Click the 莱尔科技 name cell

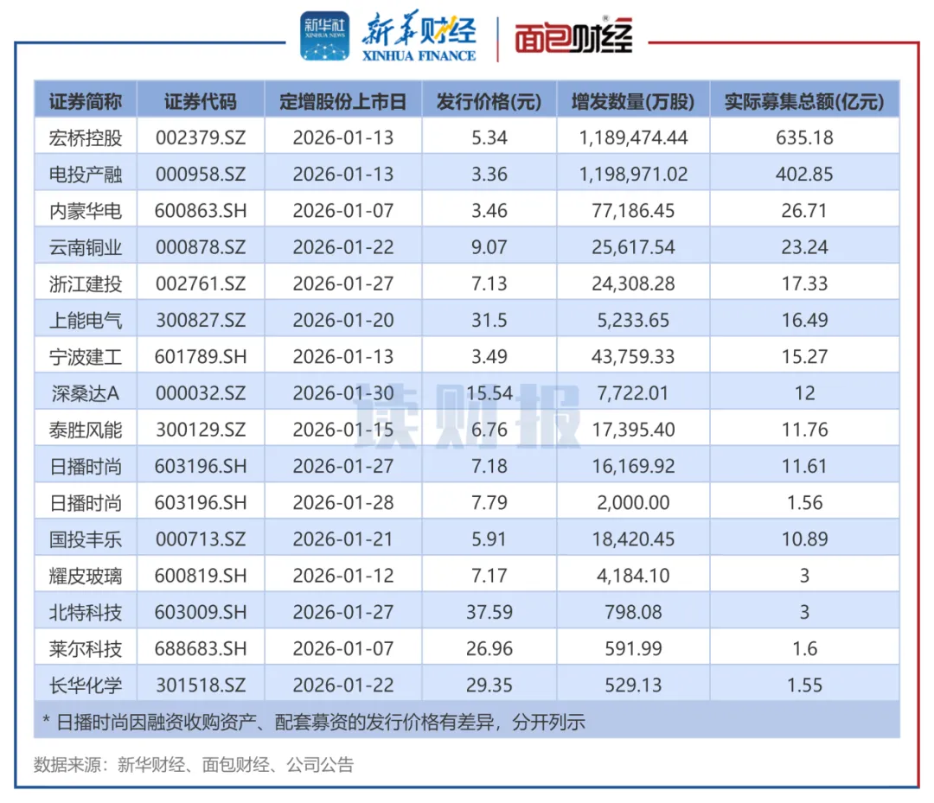coord(85,649)
